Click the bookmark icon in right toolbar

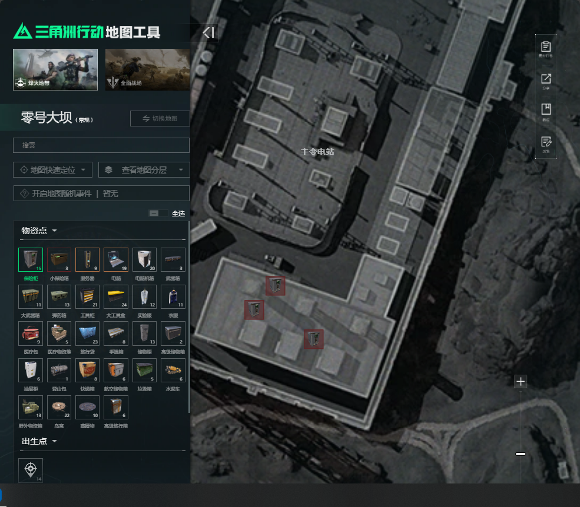(x=546, y=110)
